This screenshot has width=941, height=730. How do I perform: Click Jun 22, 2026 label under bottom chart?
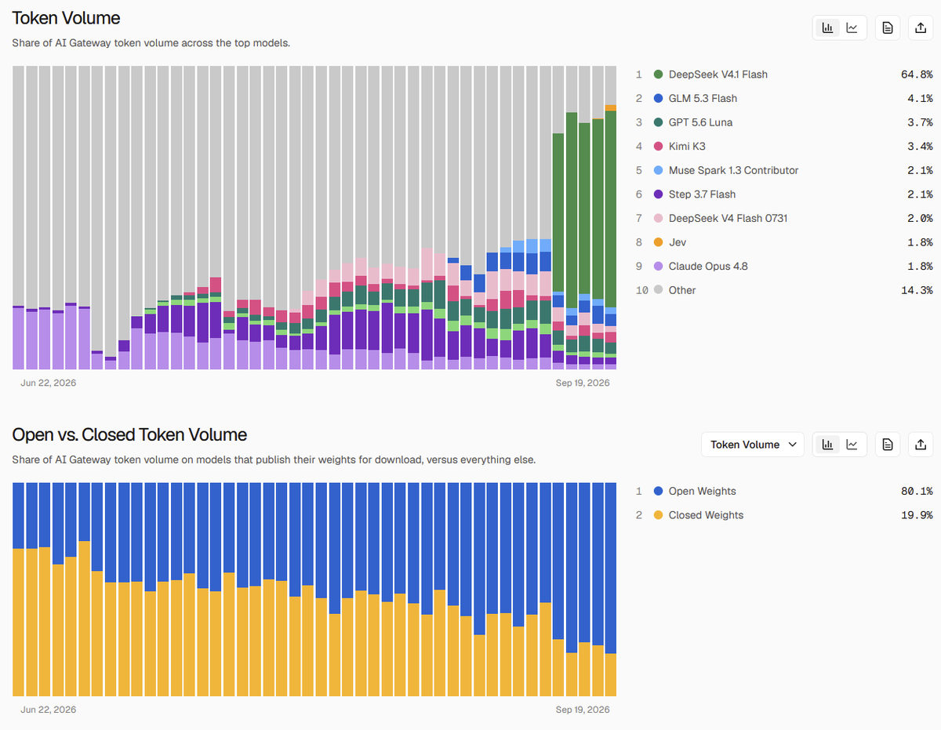pyautogui.click(x=49, y=710)
